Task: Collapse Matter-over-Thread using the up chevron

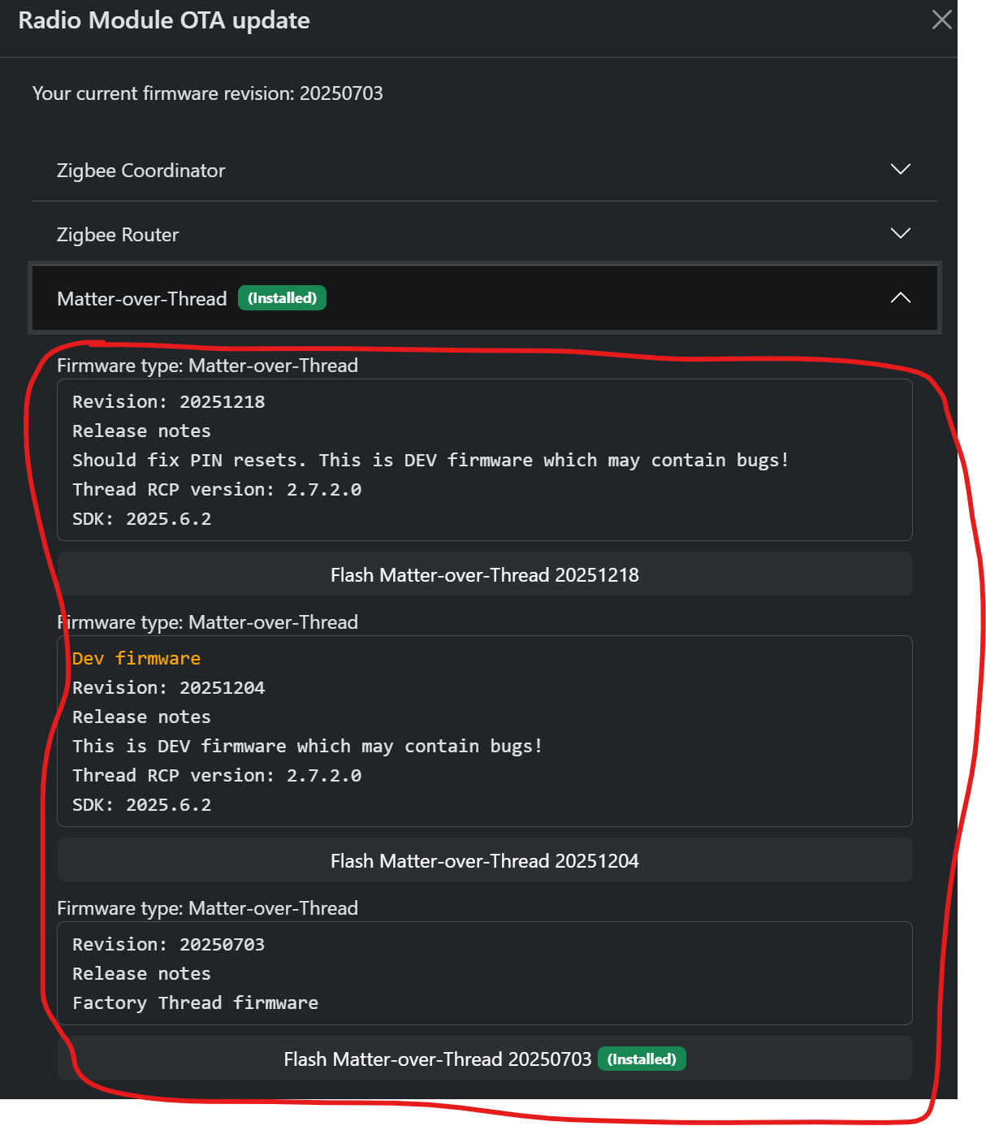Action: 900,298
